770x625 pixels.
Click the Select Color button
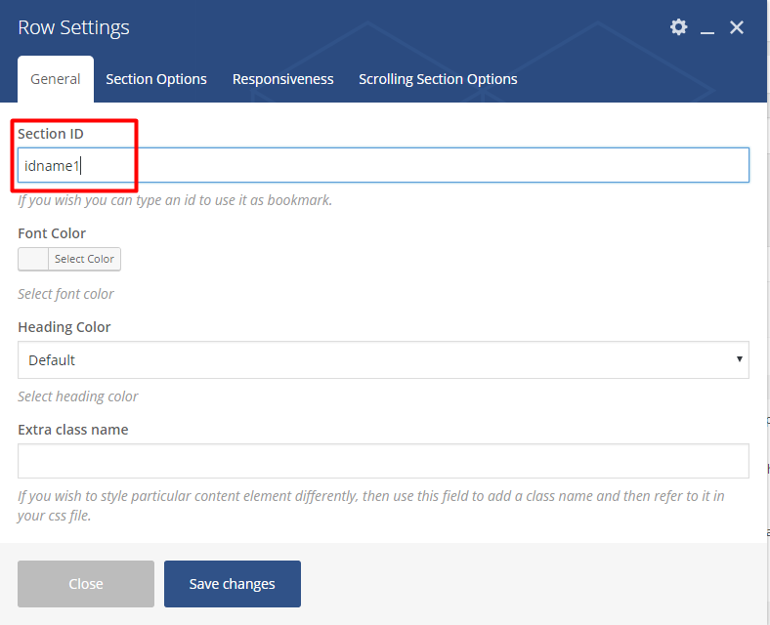pos(84,259)
